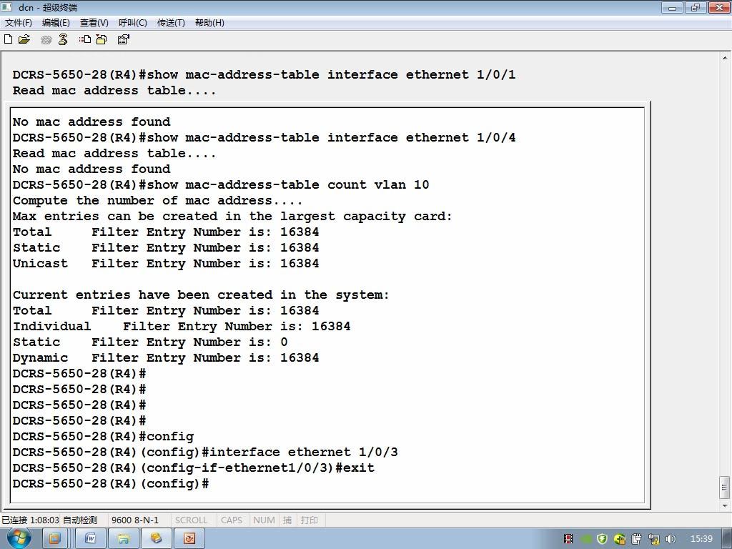The height and width of the screenshot is (549, 732).
Task: Click the Max entries can be created line
Action: [x=232, y=217]
